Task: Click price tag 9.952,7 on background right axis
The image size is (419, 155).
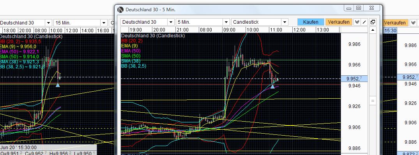Action: point(408,77)
